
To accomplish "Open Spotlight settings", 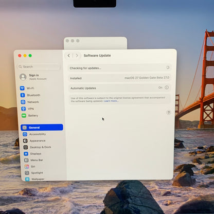I will coord(34,173).
